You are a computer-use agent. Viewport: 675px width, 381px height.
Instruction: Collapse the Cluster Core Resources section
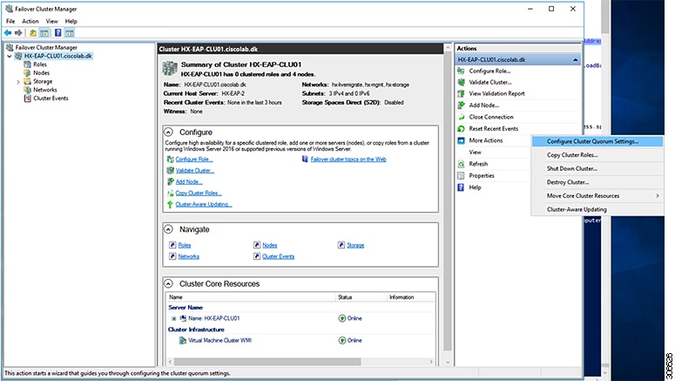tap(169, 283)
